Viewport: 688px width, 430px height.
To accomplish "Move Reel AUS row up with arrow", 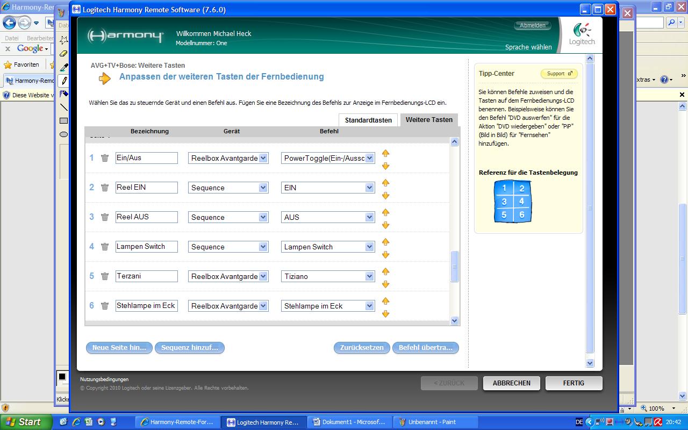I will (x=385, y=212).
